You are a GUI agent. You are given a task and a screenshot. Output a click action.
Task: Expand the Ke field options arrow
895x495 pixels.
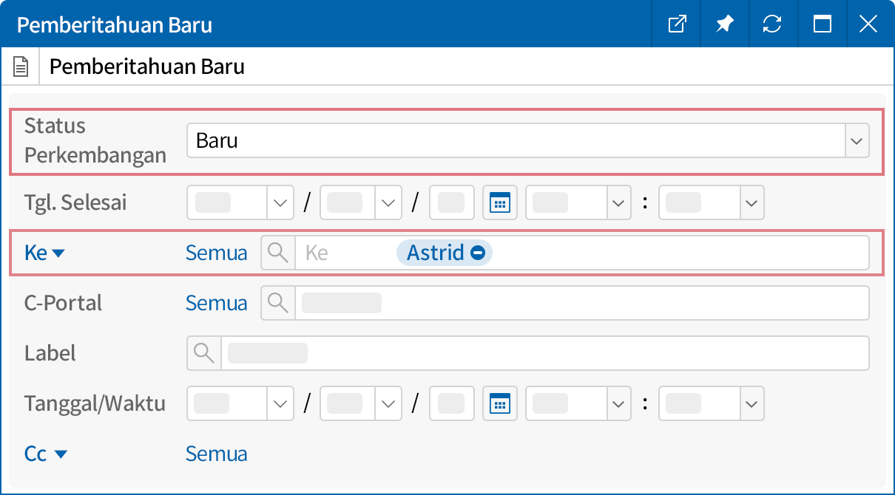pos(57,252)
